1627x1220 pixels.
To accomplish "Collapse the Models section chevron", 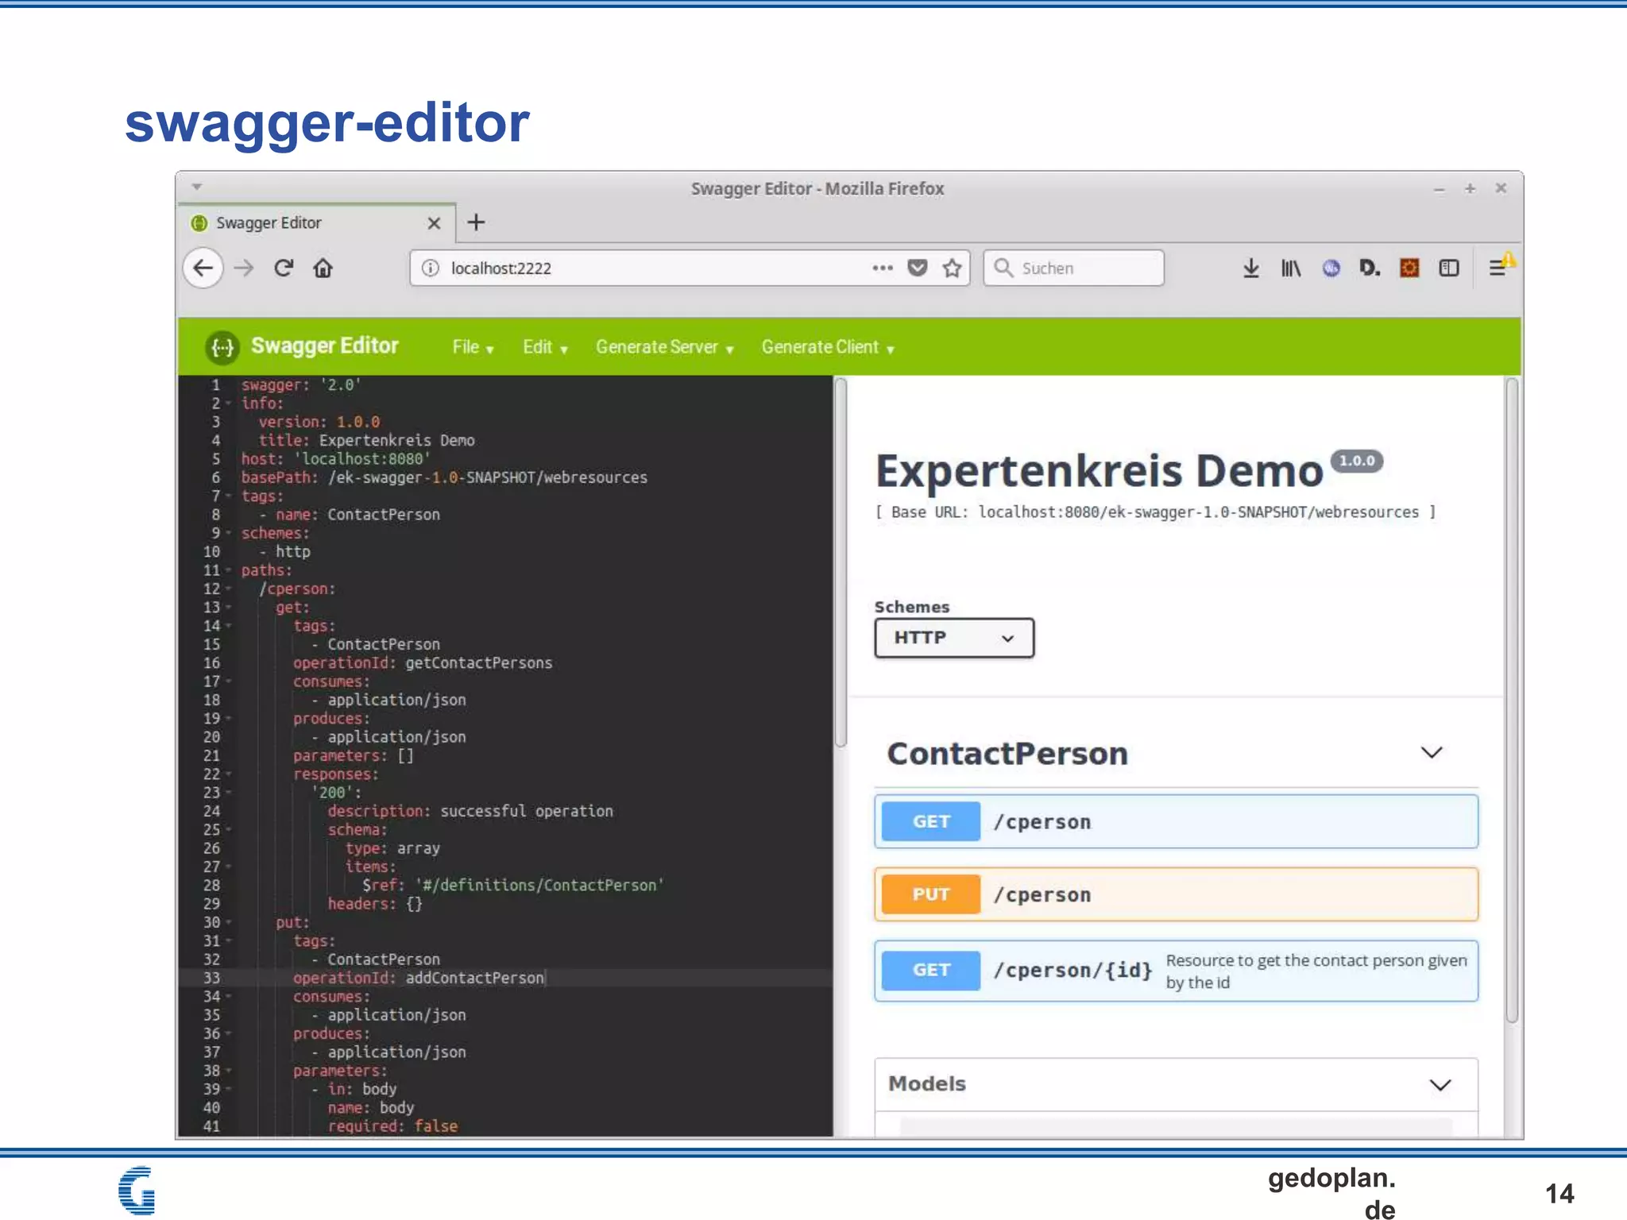I will coord(1440,1084).
